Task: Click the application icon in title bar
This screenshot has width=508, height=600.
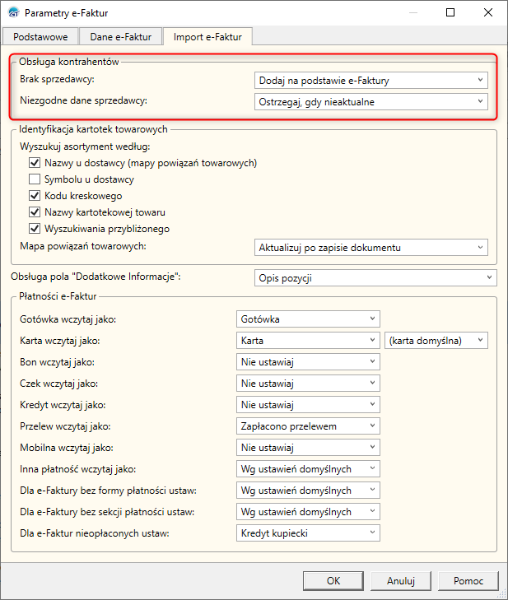Action: (13, 13)
